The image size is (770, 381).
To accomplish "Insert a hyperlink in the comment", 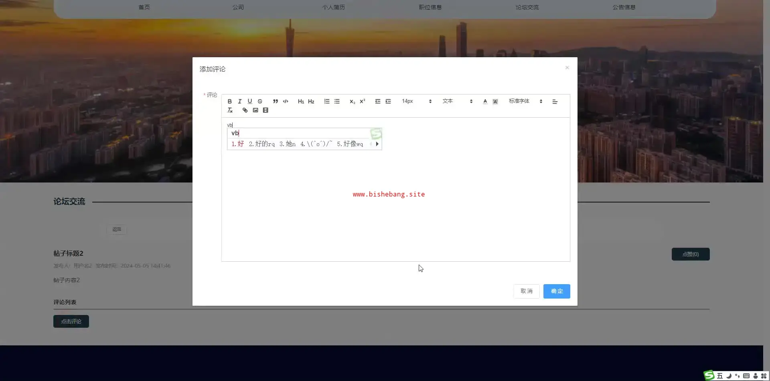I will coord(245,110).
